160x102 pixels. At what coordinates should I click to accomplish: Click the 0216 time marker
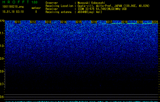tap(94, 22)
